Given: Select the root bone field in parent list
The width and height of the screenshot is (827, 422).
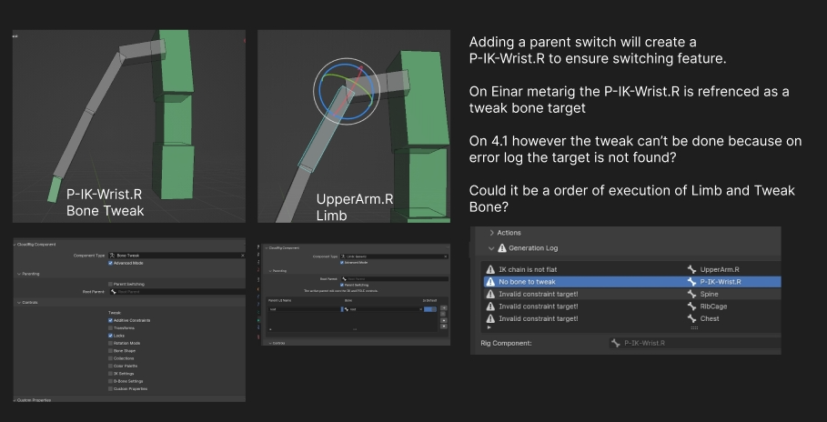Looking at the screenshot, I should (383, 309).
